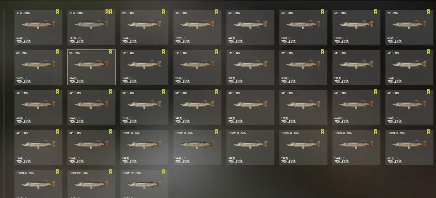Select the 1小时11分 pike card in last row

tap(145, 184)
